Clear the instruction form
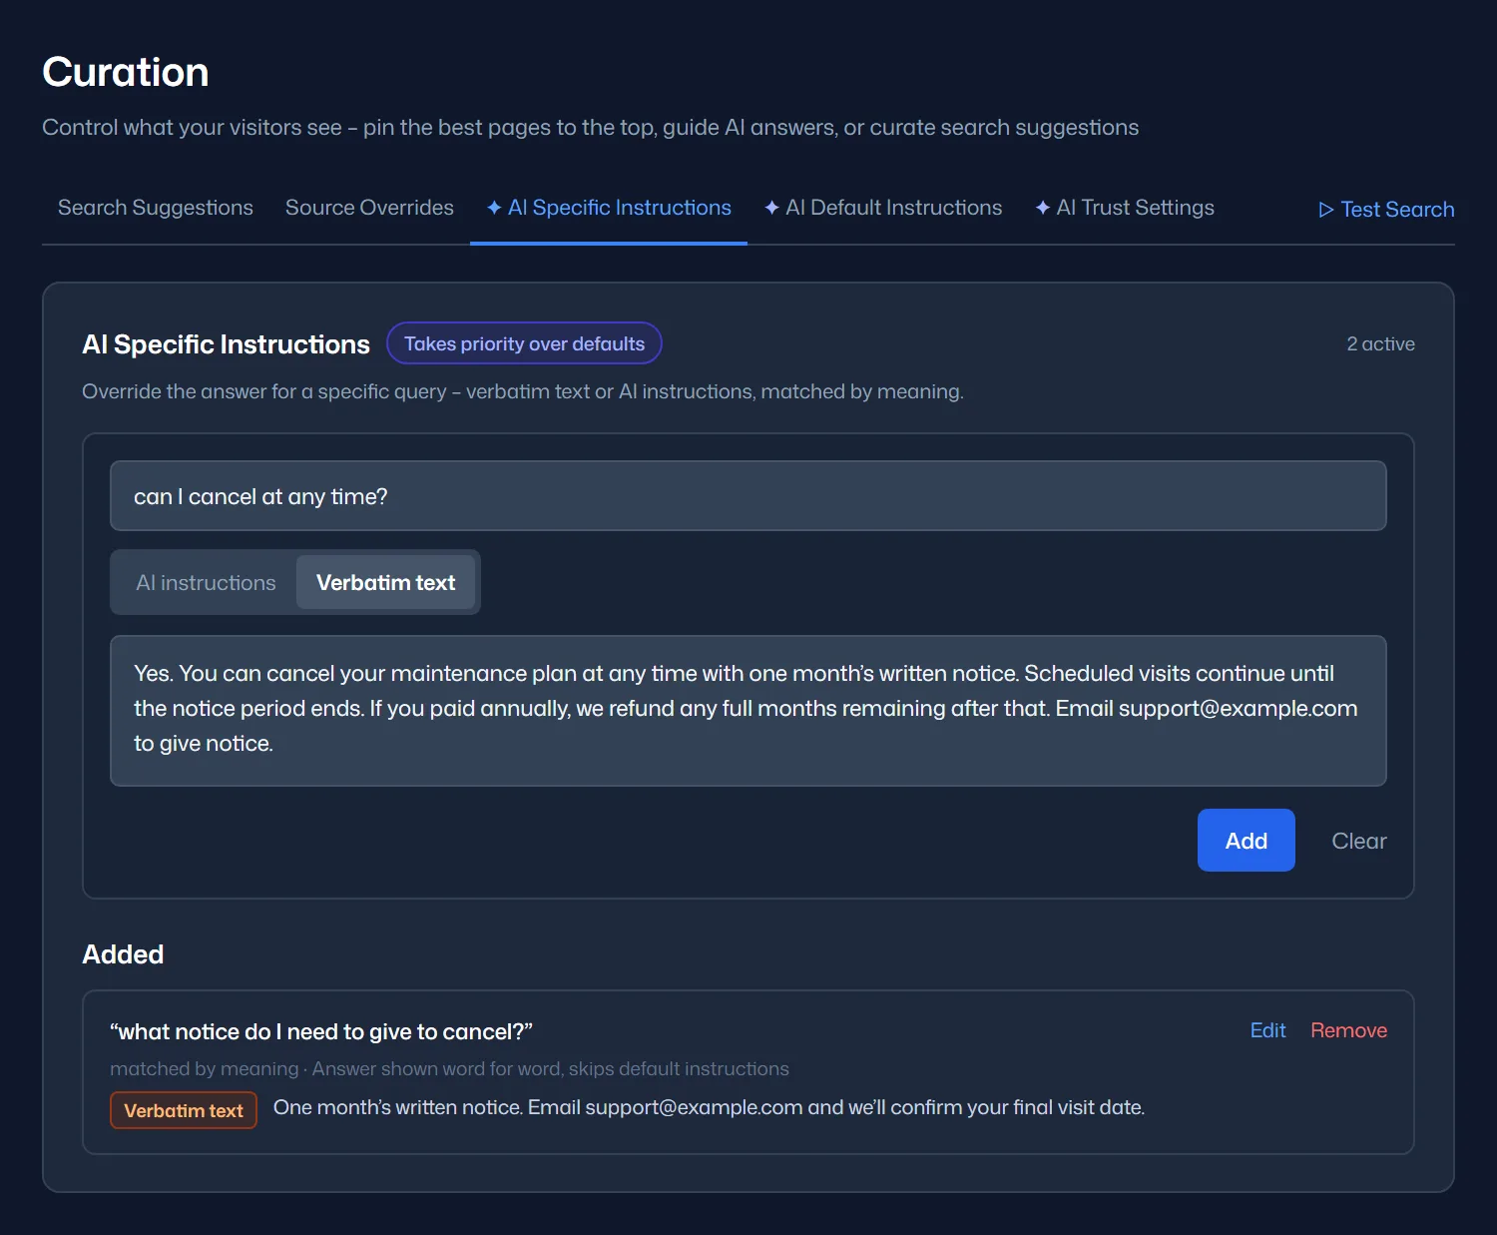The image size is (1497, 1235). click(x=1359, y=841)
